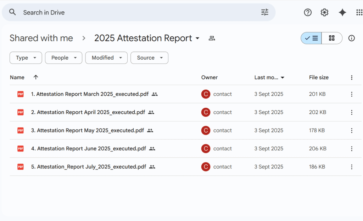Click the view details info icon
Screen dimensions: 363x221
351,38
